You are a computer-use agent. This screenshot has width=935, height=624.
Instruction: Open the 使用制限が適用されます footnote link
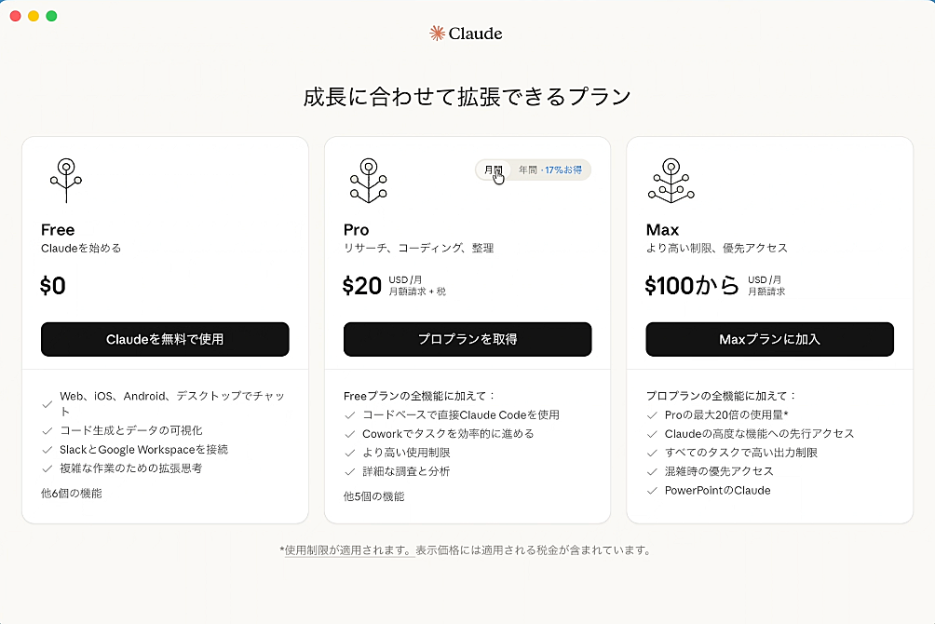(348, 550)
